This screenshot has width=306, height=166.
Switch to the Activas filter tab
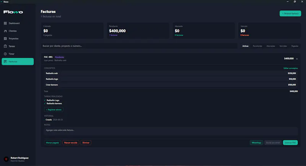[x=245, y=46]
